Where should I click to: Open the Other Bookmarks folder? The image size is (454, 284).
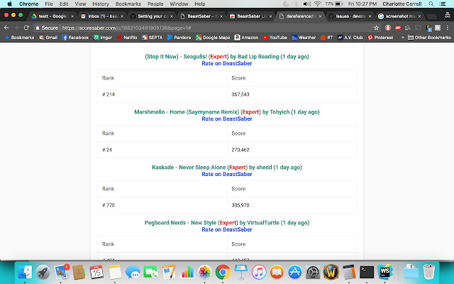coord(429,38)
